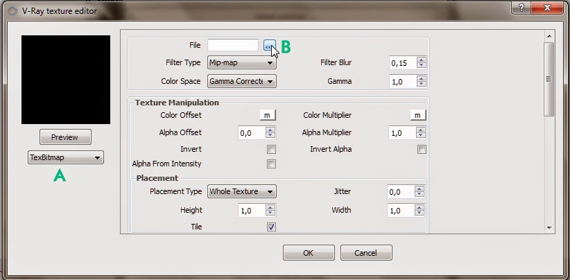Open the Filter Type Mip-map dropdown
Screen dimensions: 570x280
(x=242, y=63)
